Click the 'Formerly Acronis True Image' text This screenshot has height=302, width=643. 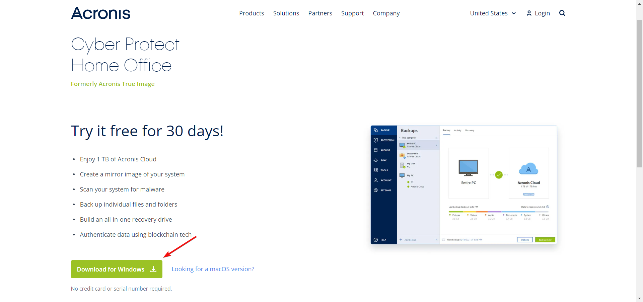point(113,84)
